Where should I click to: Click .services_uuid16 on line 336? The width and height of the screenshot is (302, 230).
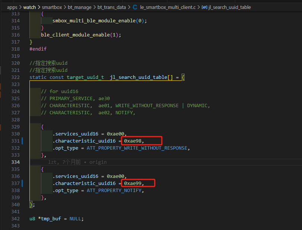coord(75,176)
